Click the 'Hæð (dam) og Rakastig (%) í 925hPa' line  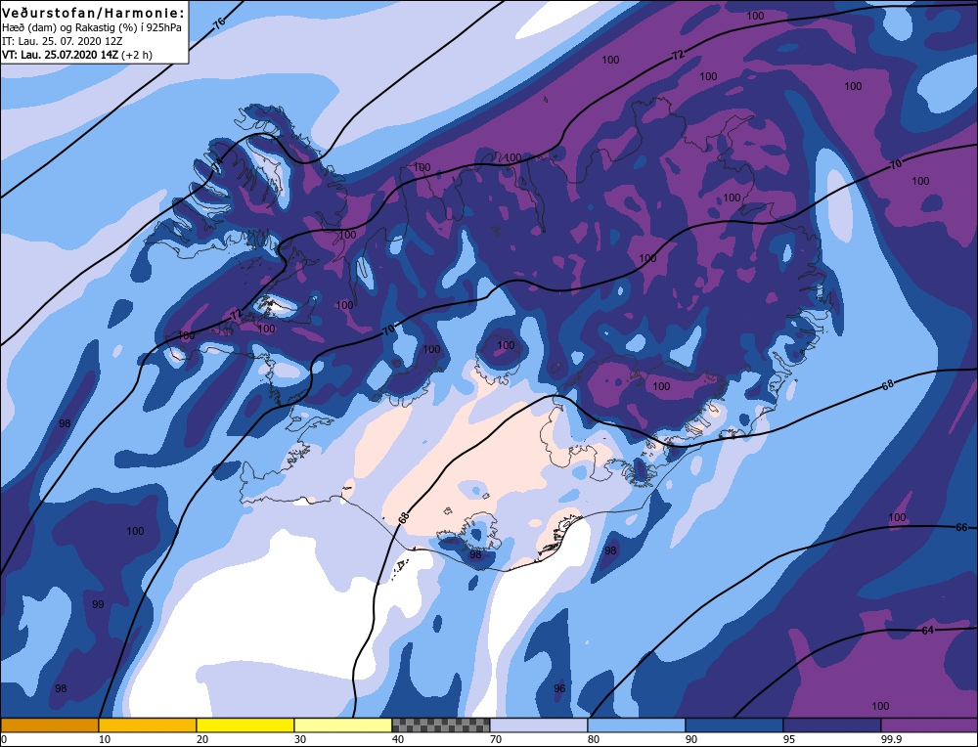pyautogui.click(x=92, y=27)
